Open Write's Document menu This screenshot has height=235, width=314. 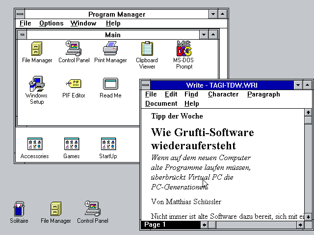tap(161, 103)
